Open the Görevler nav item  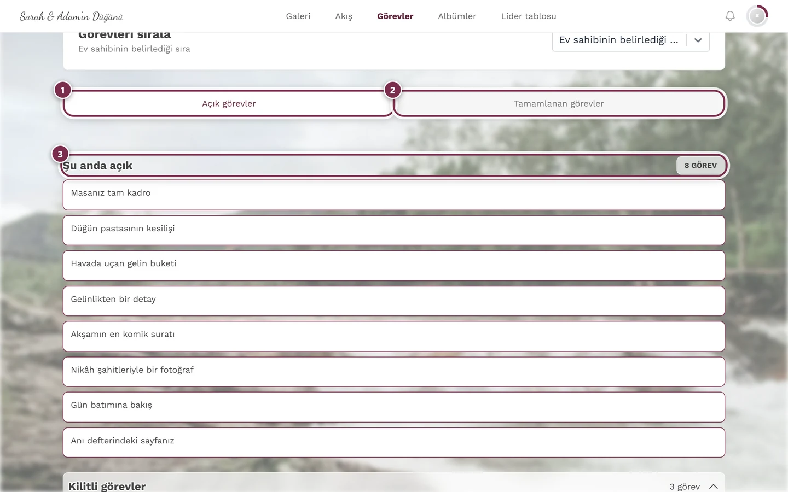395,16
